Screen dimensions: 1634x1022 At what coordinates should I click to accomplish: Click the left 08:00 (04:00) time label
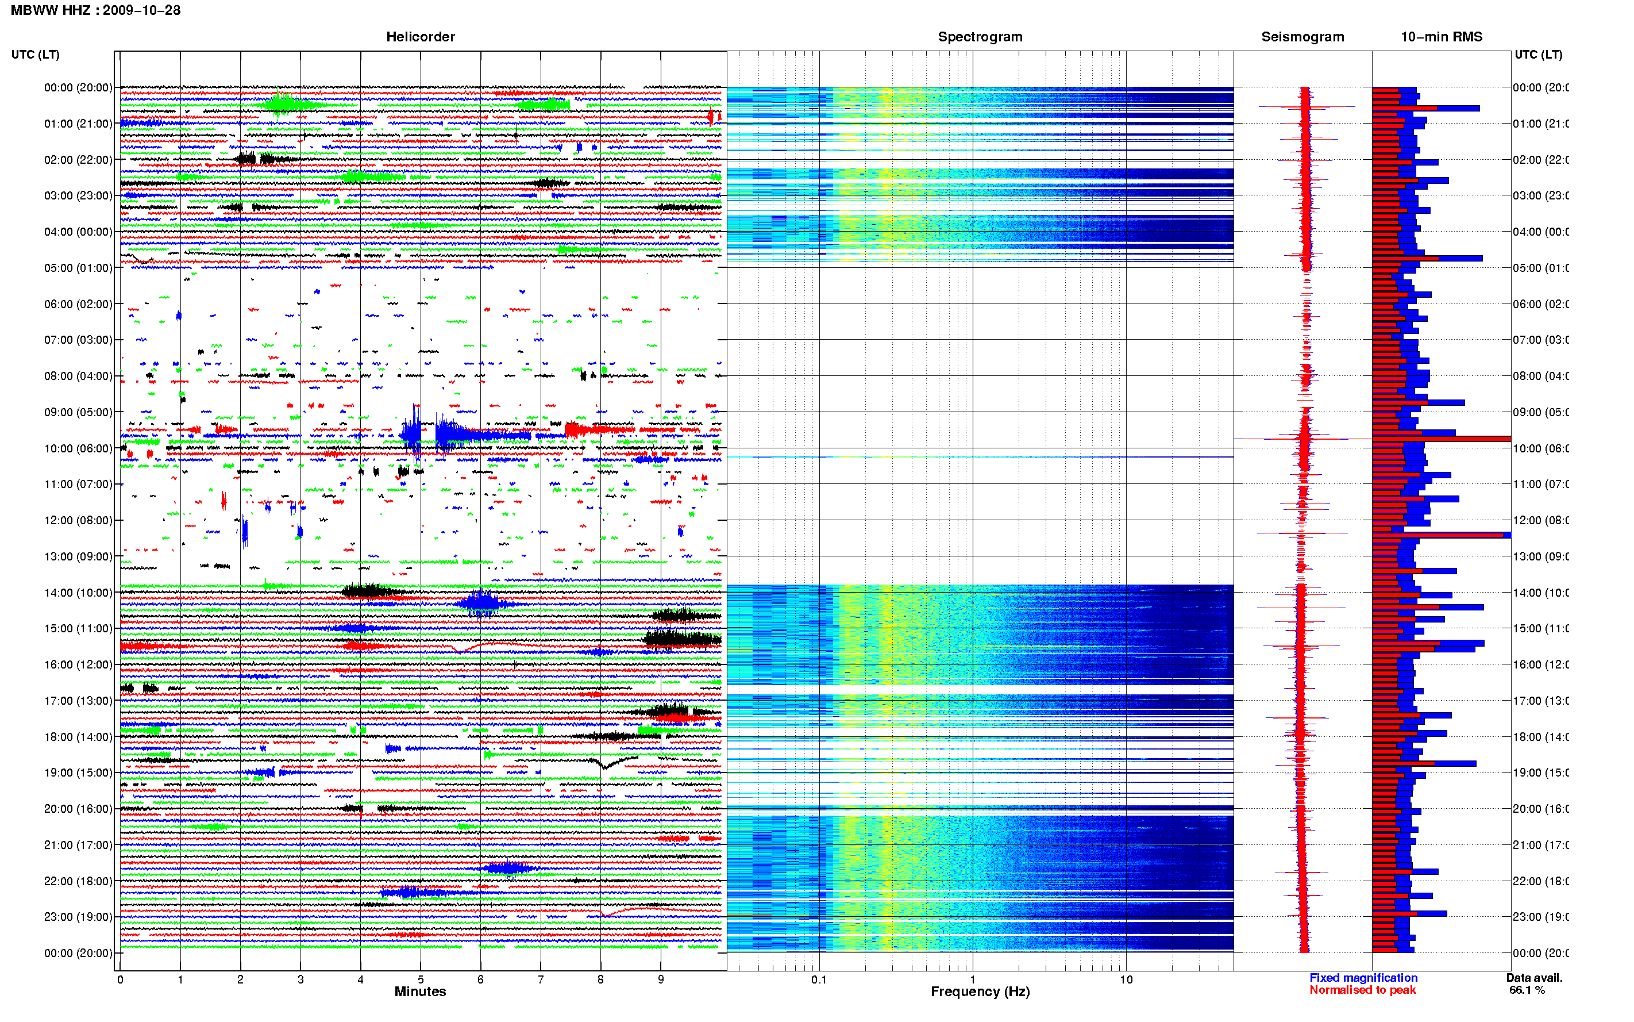[x=78, y=376]
